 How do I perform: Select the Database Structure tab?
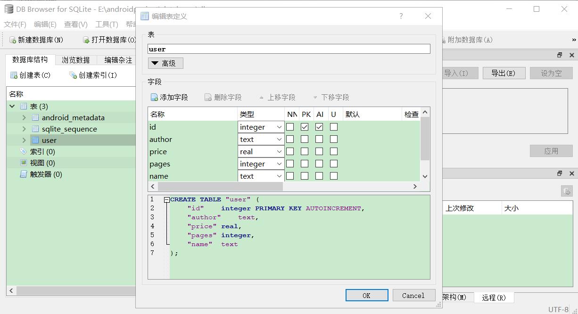(x=30, y=59)
